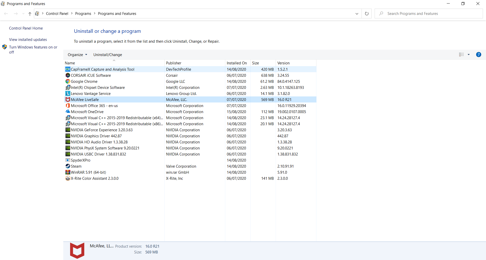This screenshot has height=260, width=486.
Task: Click the NVIDIA GeForce Experience icon
Action: click(68, 130)
